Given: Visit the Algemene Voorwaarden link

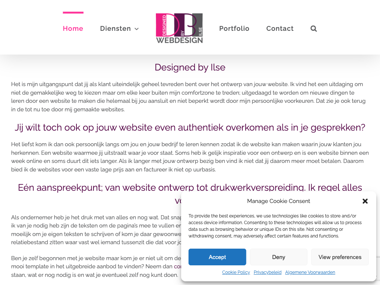Looking at the screenshot, I should pos(310,272).
